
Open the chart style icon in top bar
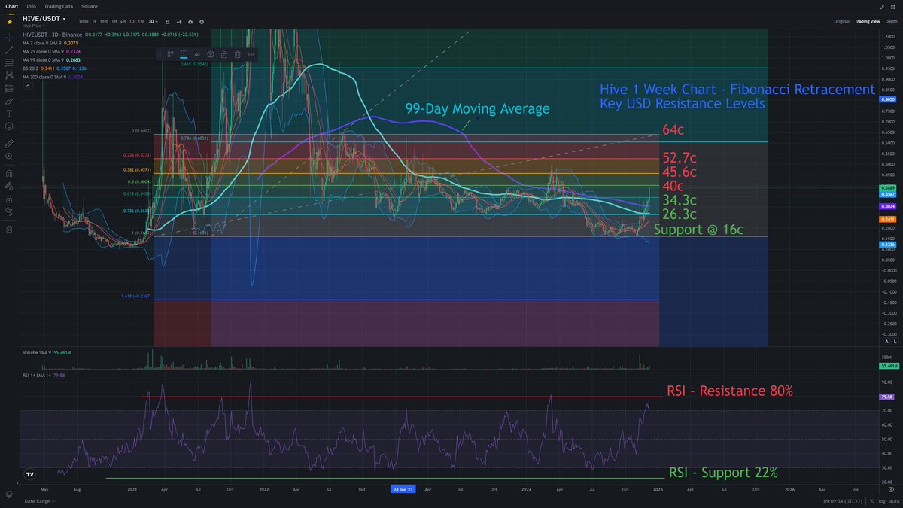point(168,22)
